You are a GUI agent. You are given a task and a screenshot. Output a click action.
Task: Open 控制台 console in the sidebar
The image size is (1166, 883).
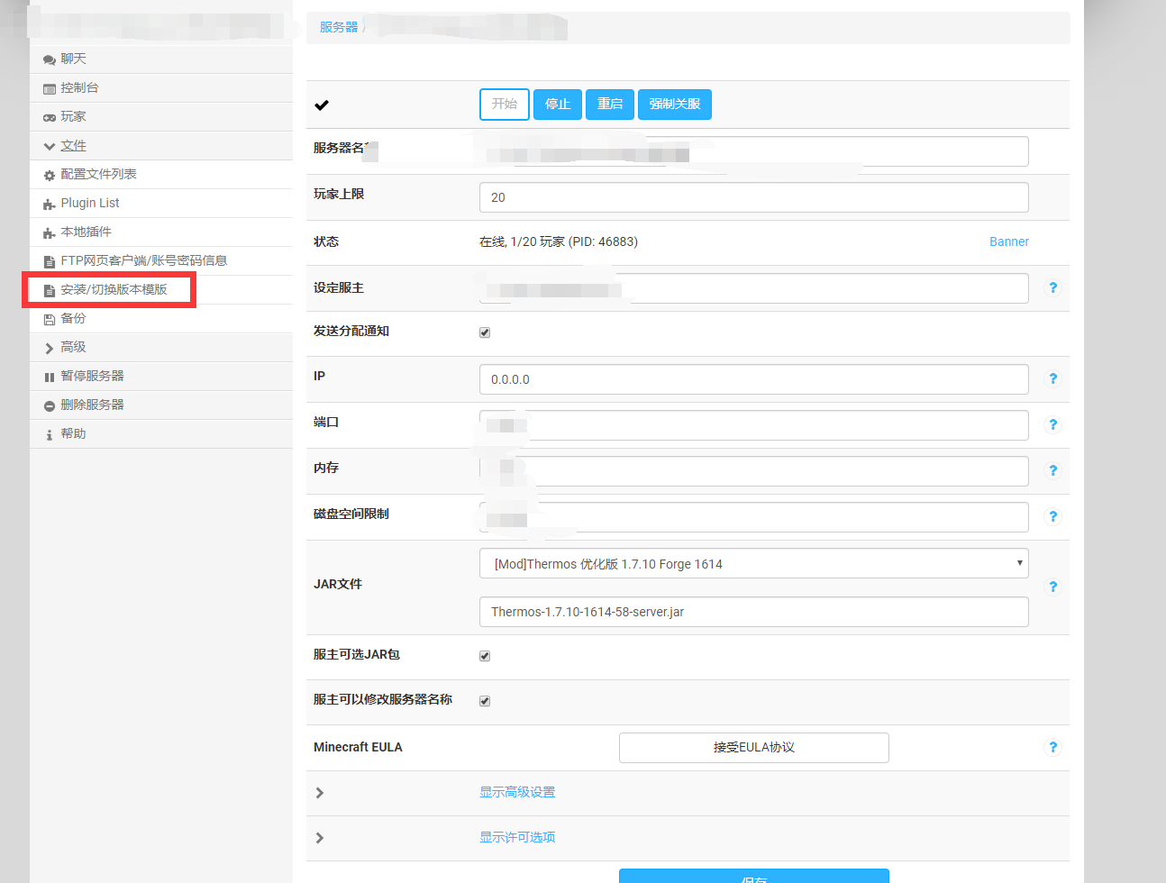pos(79,88)
